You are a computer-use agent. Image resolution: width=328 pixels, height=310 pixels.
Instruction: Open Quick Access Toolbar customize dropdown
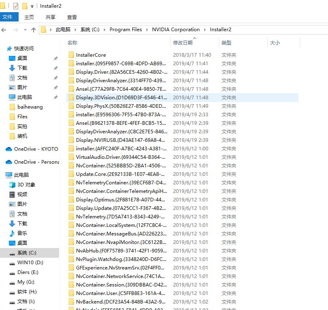coord(32,6)
